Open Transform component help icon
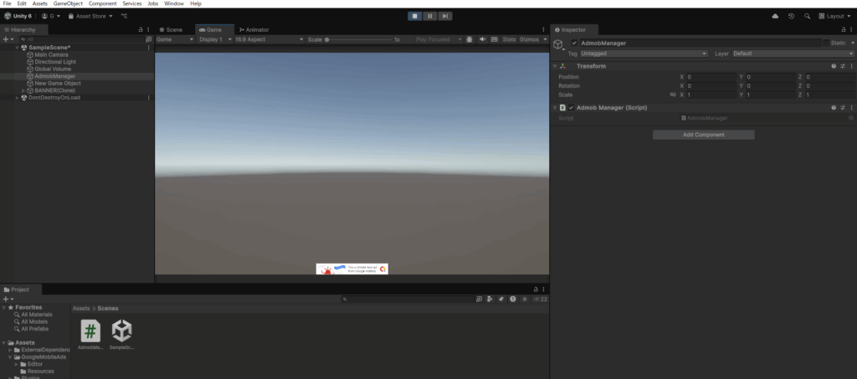This screenshot has height=379, width=857. [833, 66]
